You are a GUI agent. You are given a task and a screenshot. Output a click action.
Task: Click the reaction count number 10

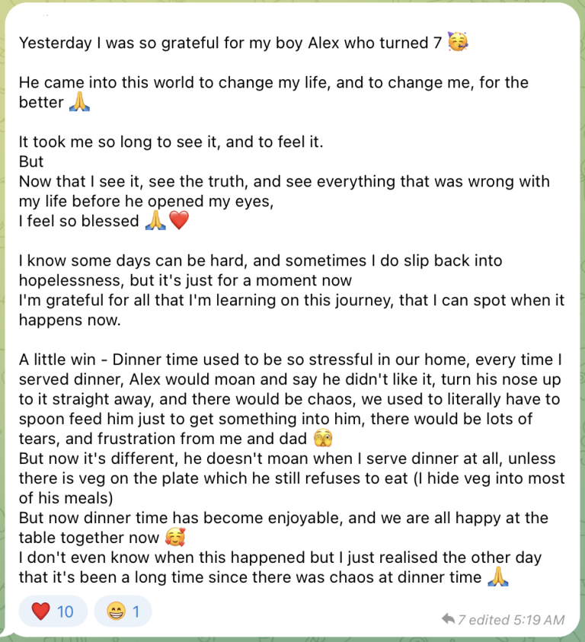(66, 612)
